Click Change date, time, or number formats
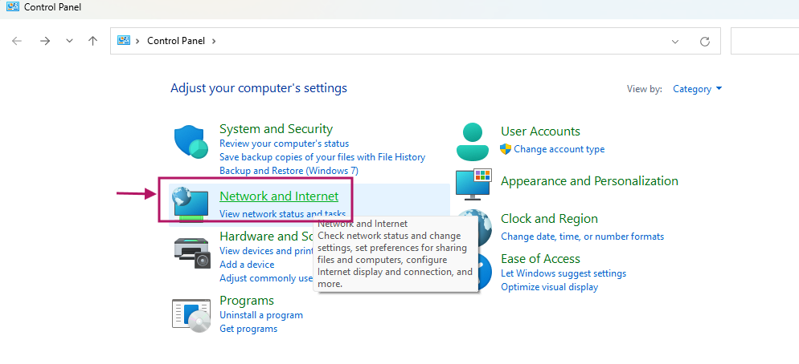The height and width of the screenshot is (364, 799). point(582,237)
